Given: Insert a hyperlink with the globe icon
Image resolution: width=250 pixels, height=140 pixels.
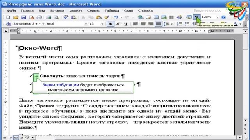Looking at the screenshot, I should (x=141, y=17).
